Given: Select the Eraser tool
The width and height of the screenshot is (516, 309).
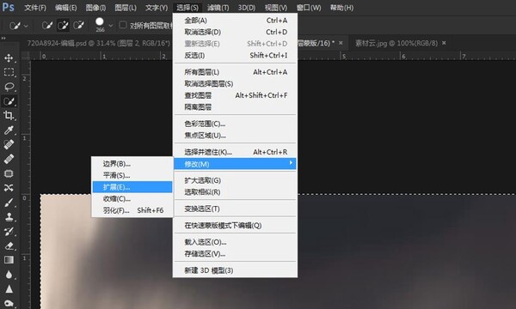Looking at the screenshot, I should 9,245.
